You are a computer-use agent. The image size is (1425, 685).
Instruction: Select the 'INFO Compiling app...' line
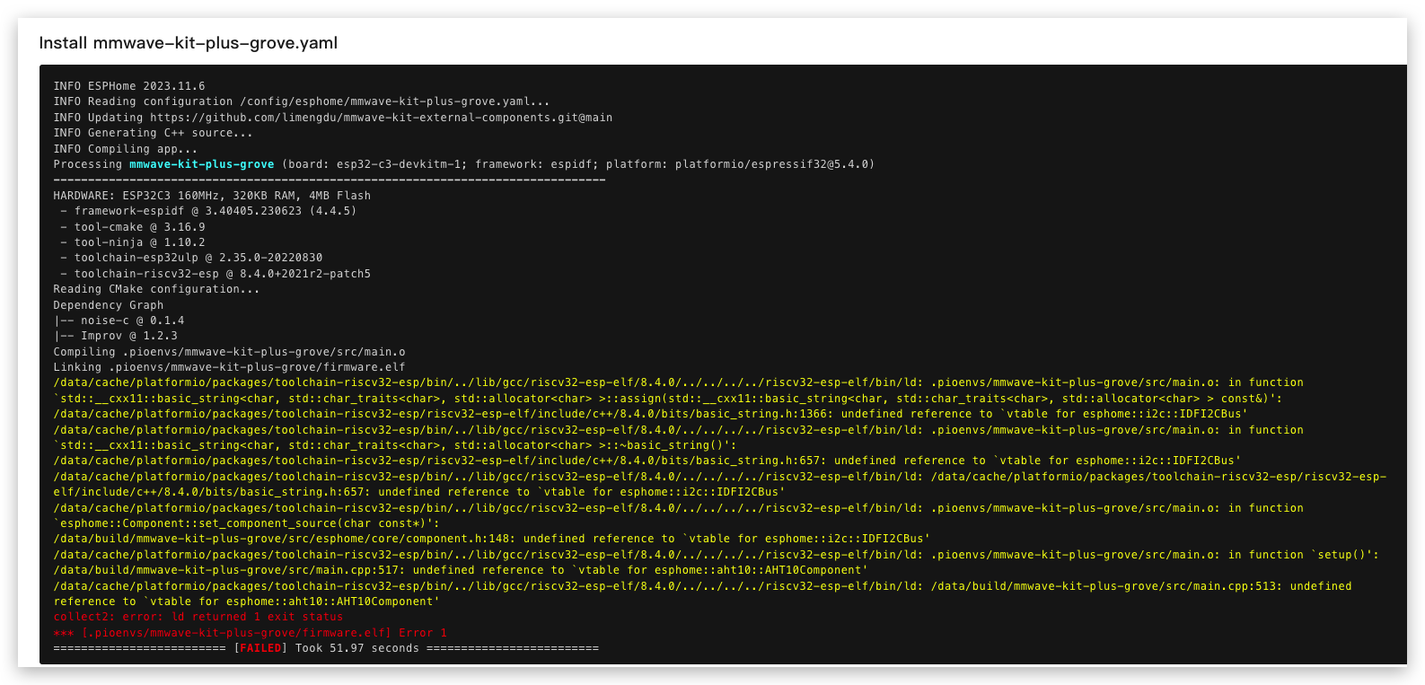pyautogui.click(x=126, y=149)
